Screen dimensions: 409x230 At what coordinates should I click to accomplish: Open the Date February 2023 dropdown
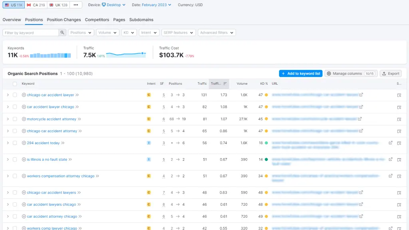157,5
